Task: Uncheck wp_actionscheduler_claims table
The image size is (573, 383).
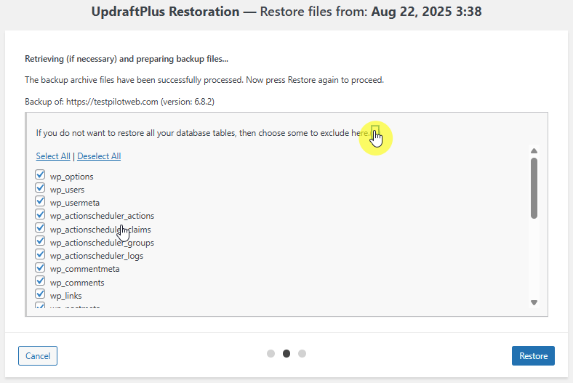Action: click(x=40, y=228)
